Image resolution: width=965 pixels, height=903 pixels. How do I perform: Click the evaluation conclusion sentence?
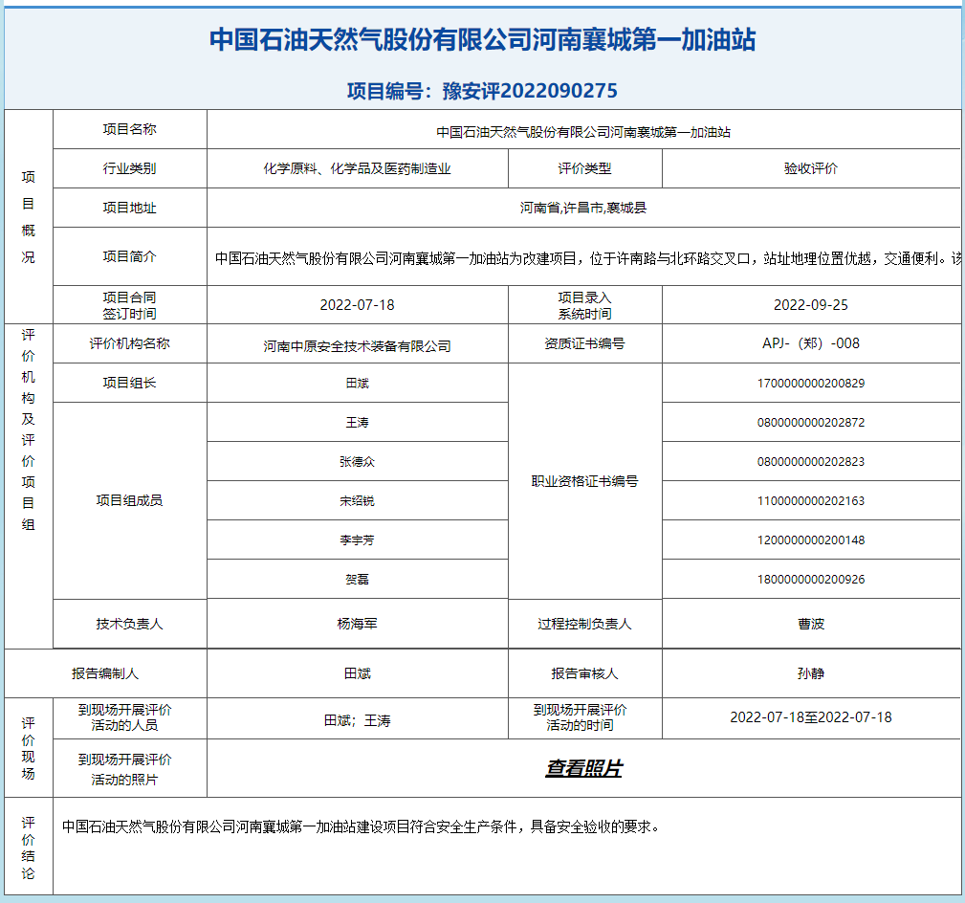(x=361, y=826)
